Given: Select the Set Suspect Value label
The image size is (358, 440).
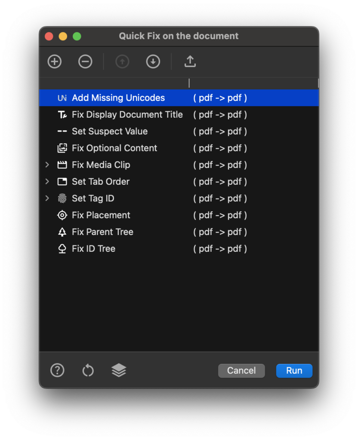Looking at the screenshot, I should click(110, 131).
